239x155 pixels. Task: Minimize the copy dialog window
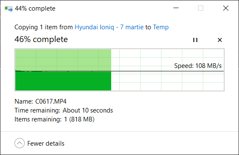[176, 8]
